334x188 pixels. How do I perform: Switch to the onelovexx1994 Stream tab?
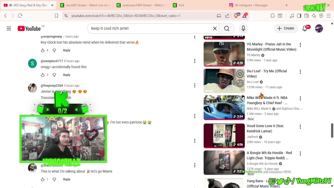point(142,5)
